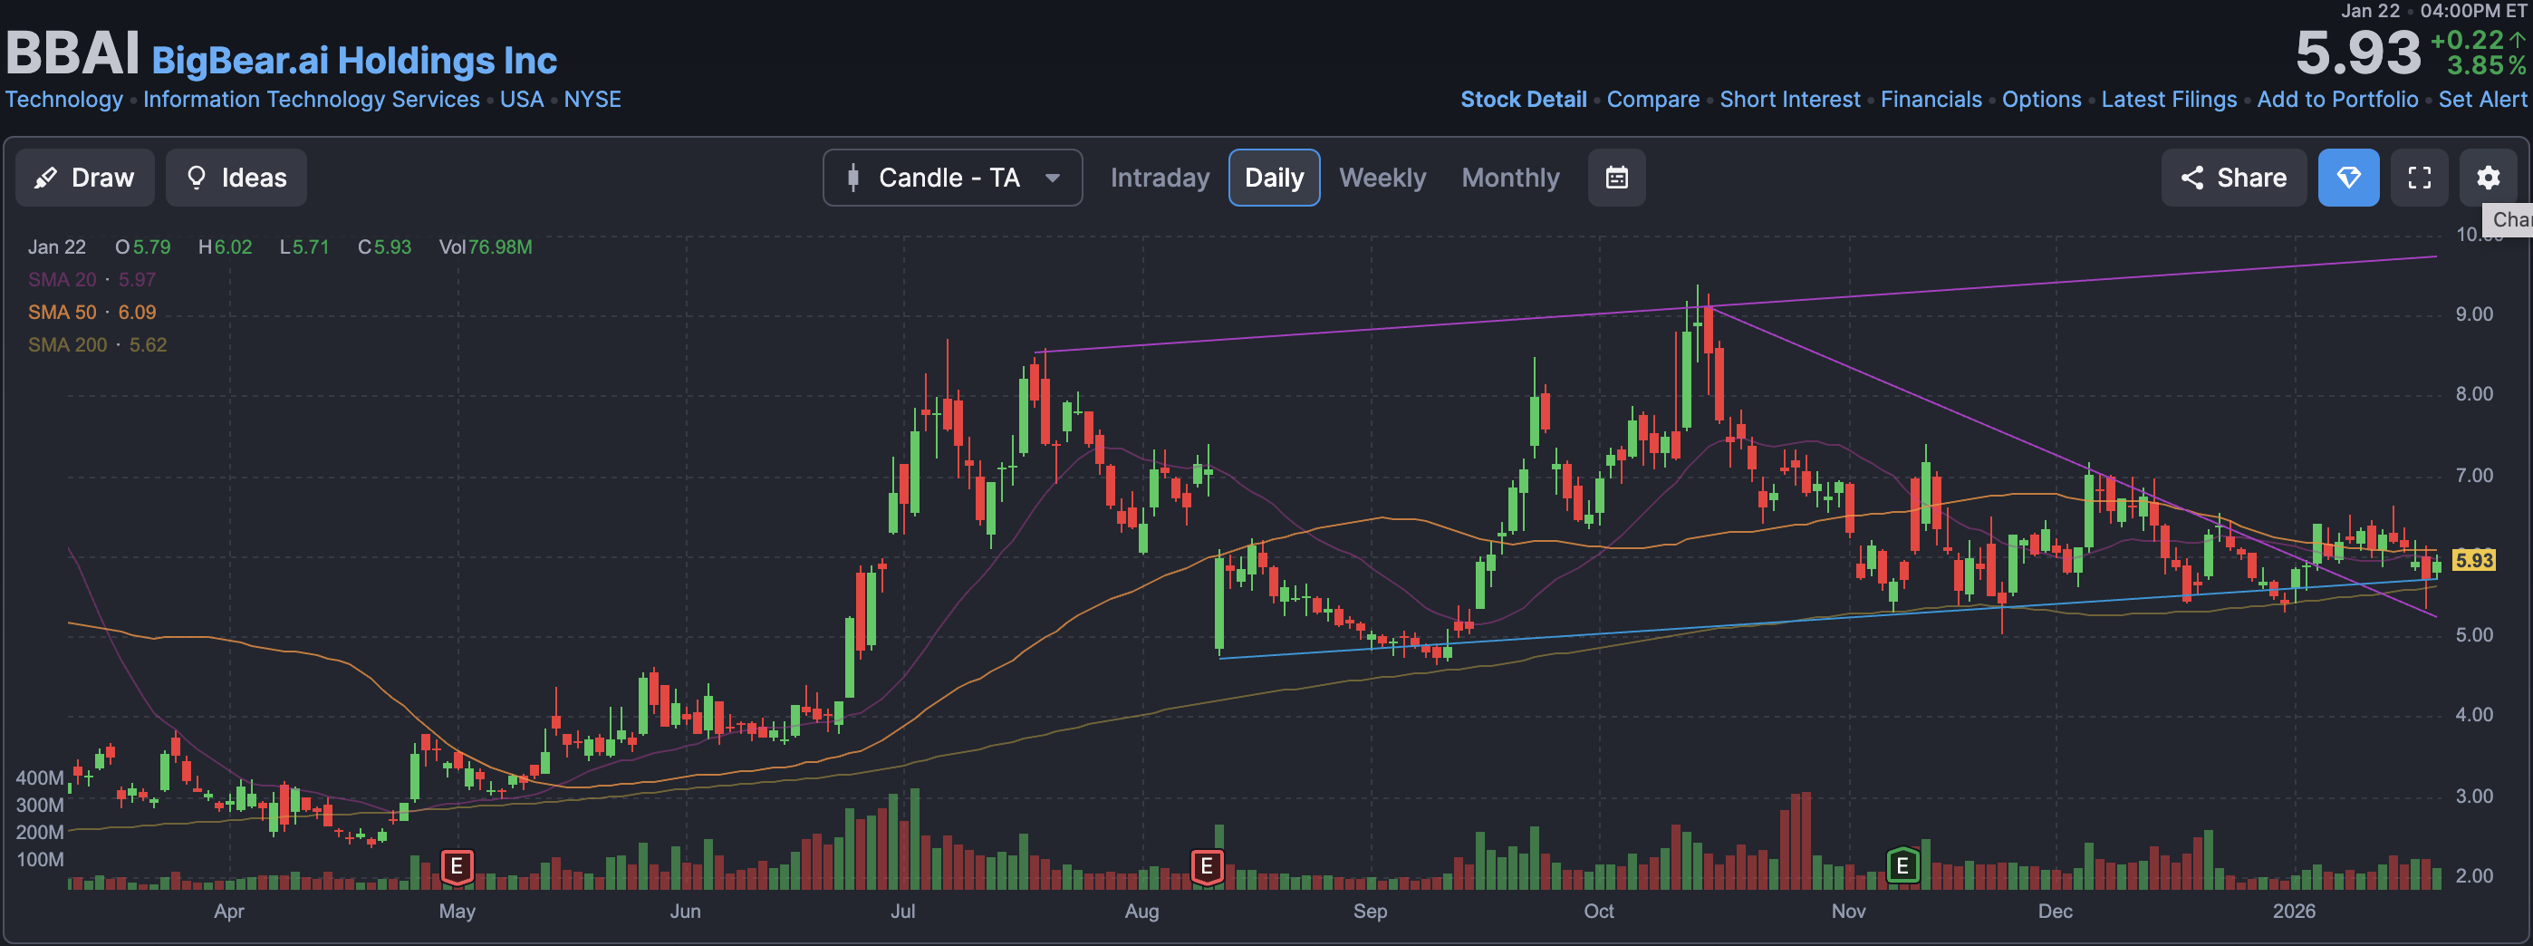Click the November earnings marker
Image resolution: width=2533 pixels, height=946 pixels.
(1902, 865)
